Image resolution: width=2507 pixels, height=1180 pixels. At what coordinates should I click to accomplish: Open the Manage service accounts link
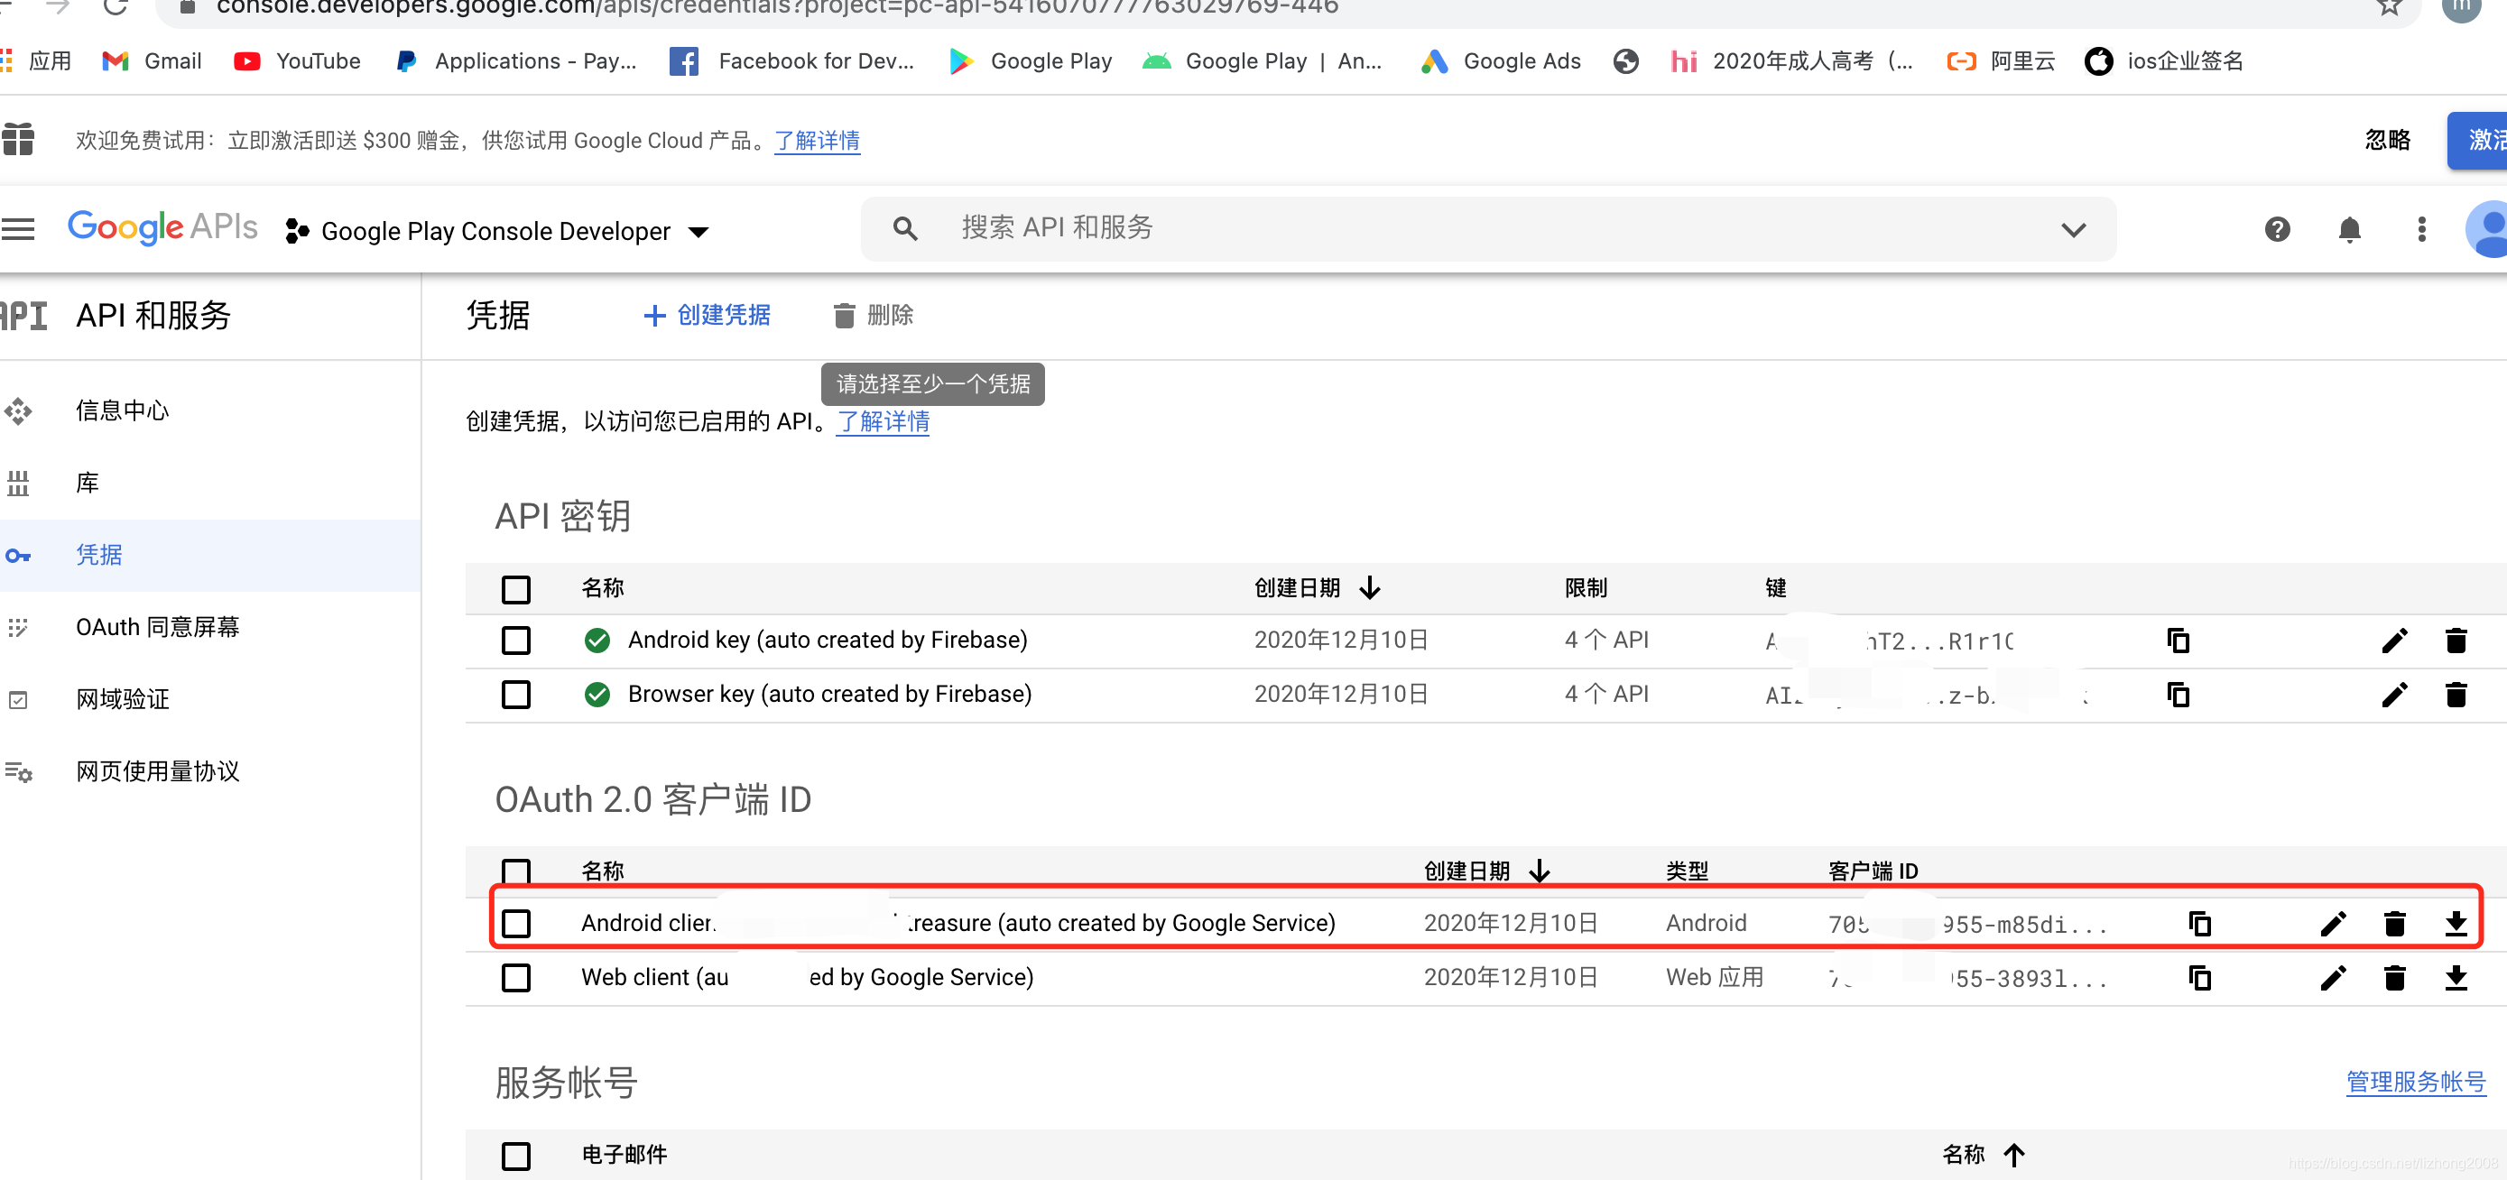click(2415, 1081)
